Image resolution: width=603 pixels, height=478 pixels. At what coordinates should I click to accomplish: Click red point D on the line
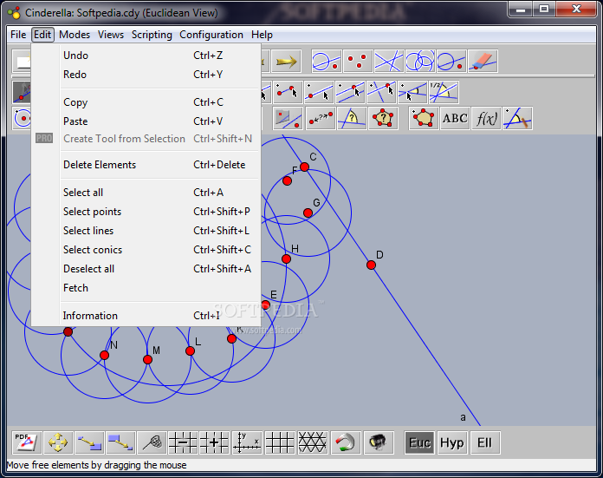click(x=371, y=265)
